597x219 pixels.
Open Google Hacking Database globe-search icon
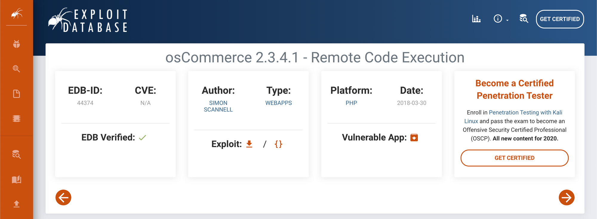pyautogui.click(x=17, y=69)
